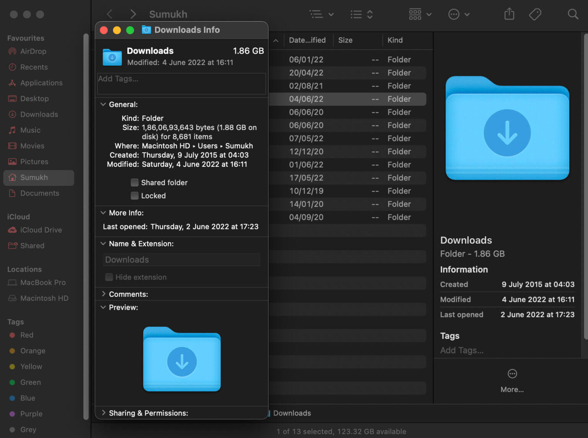The height and width of the screenshot is (438, 588).
Task: Sort by the Size column header
Action: 345,40
